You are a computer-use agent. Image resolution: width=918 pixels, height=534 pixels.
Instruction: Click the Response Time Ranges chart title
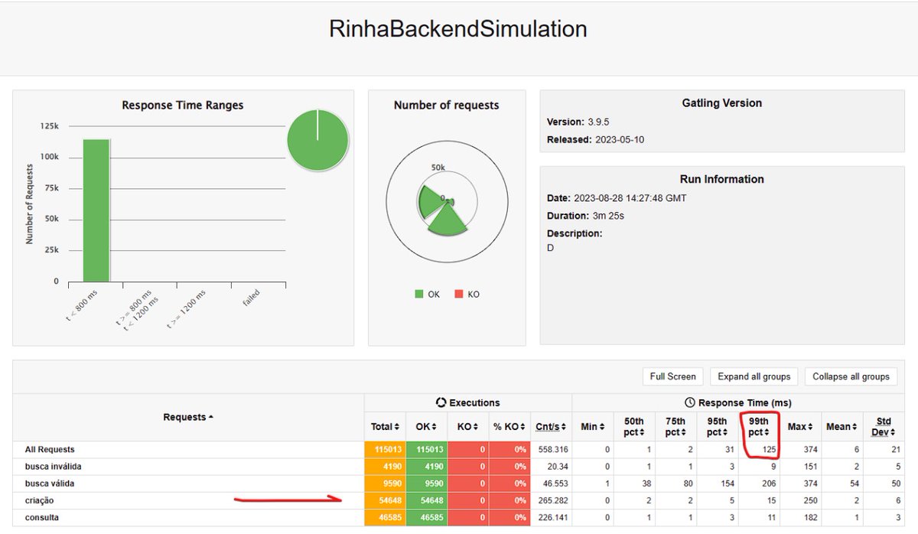click(183, 105)
